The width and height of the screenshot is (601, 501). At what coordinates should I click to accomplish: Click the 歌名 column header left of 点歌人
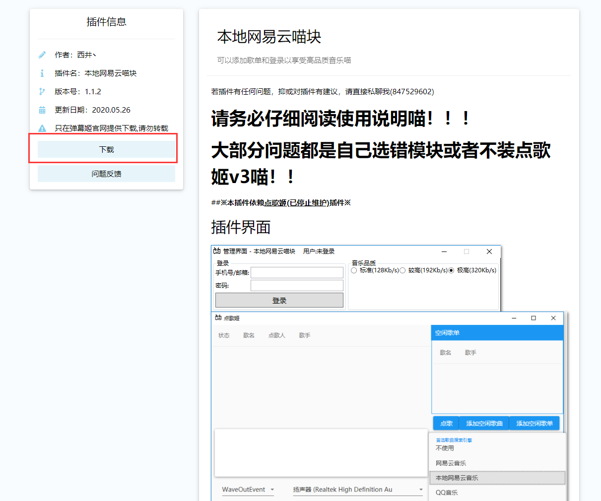click(x=249, y=336)
